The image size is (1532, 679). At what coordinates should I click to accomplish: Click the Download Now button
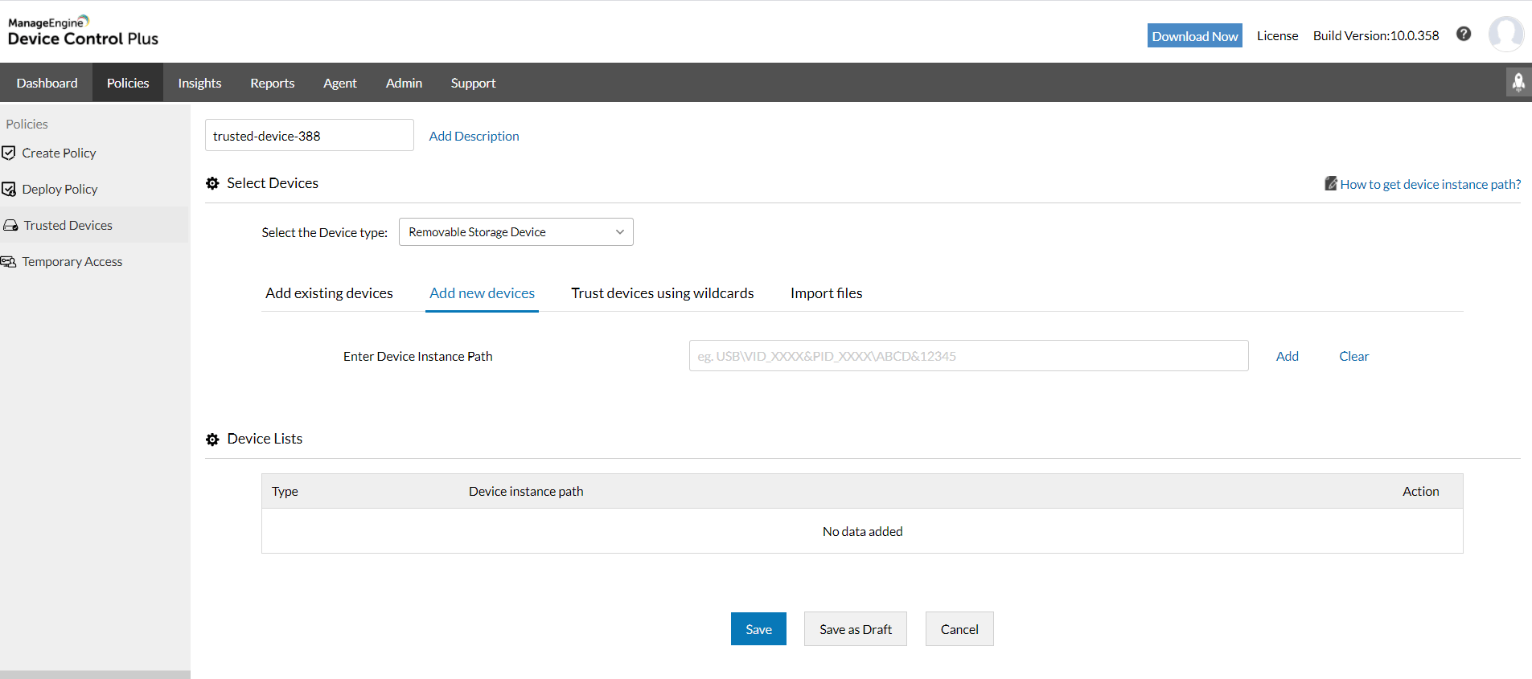tap(1194, 36)
